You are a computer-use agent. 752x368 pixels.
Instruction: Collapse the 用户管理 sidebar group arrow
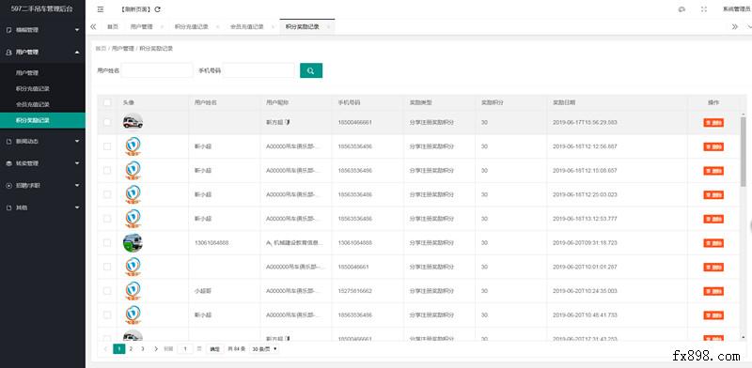[77, 53]
